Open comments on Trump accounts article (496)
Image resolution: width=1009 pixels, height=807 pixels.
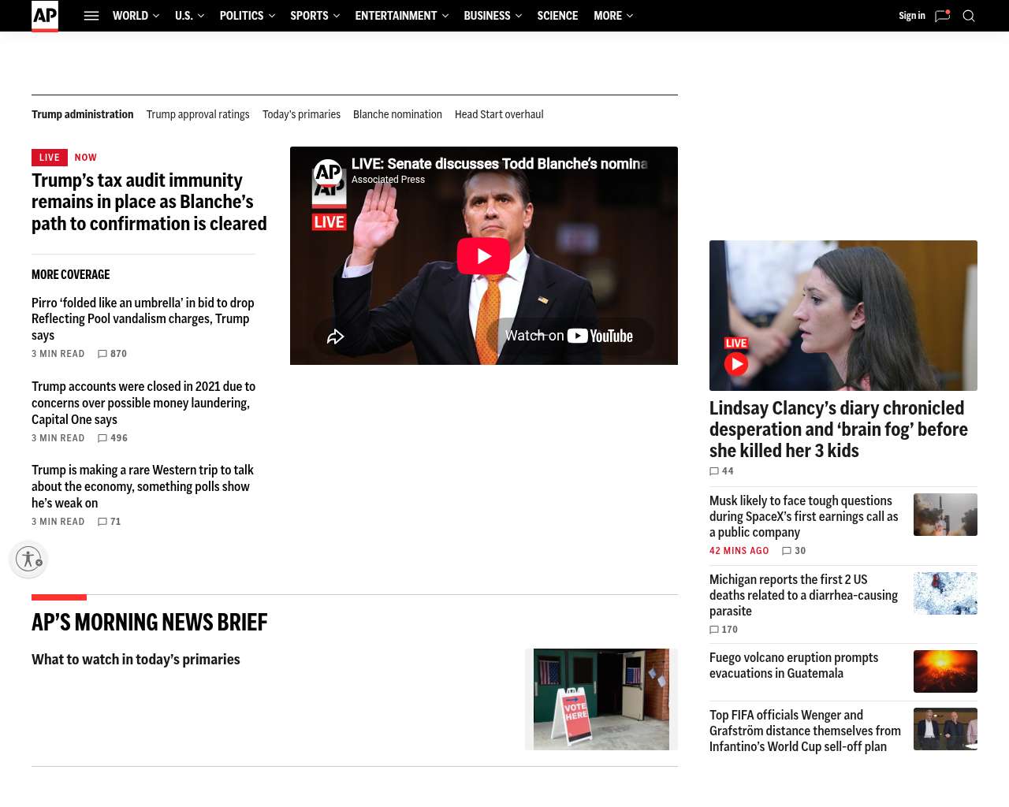(x=112, y=438)
